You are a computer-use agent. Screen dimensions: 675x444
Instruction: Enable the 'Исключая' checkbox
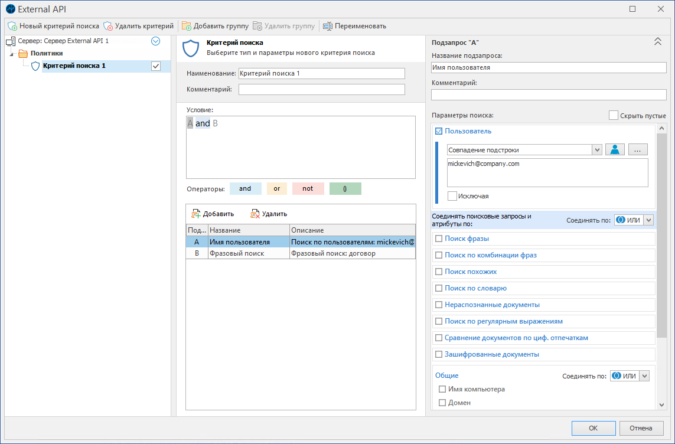pos(452,196)
